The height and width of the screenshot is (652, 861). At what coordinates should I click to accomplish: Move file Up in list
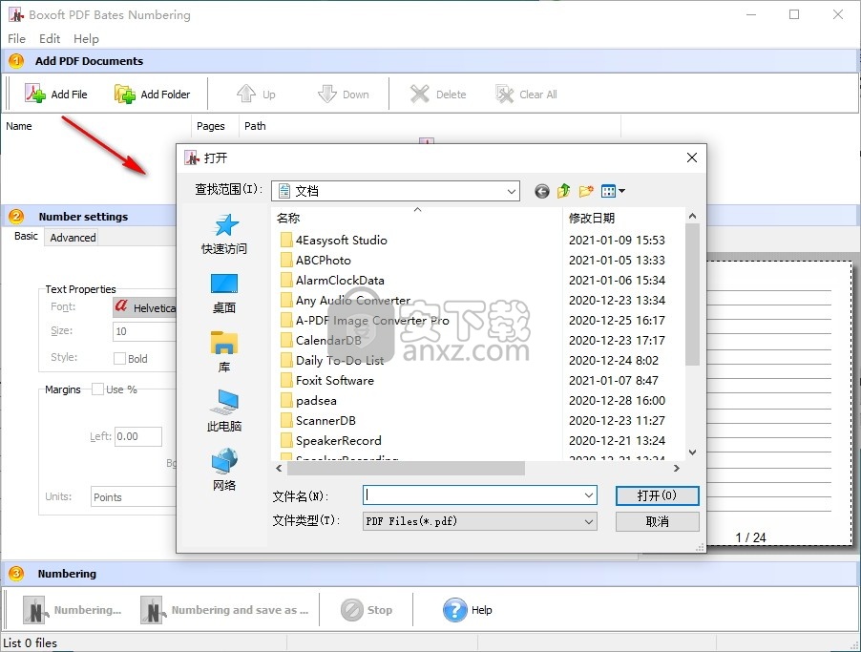[x=256, y=94]
